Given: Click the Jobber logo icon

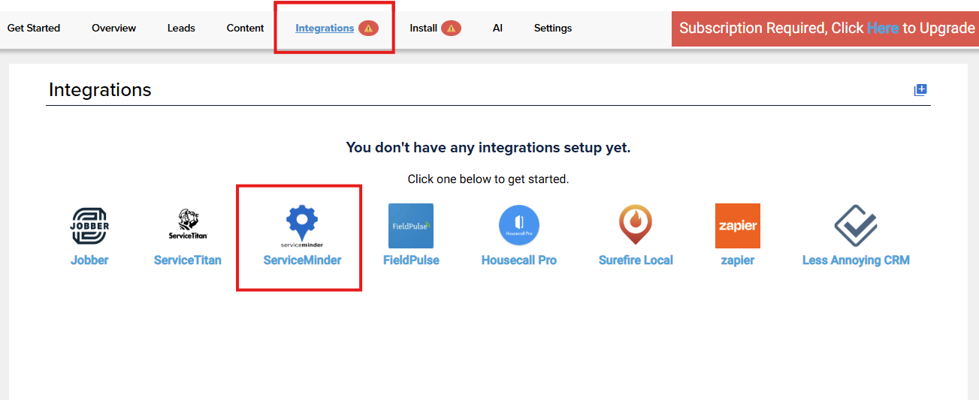Looking at the screenshot, I should [x=90, y=226].
